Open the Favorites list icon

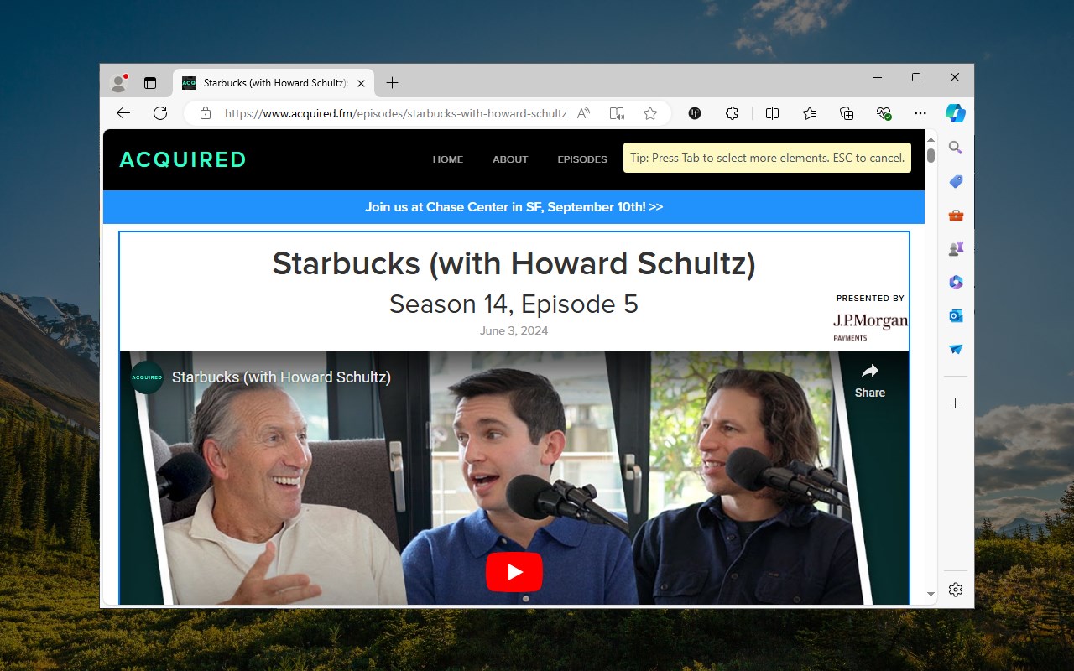(810, 113)
